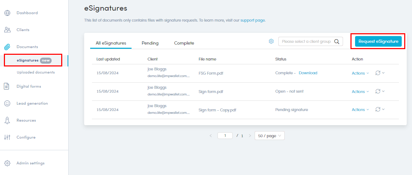
Task: Click the Configure sliders icon
Action: (7, 137)
